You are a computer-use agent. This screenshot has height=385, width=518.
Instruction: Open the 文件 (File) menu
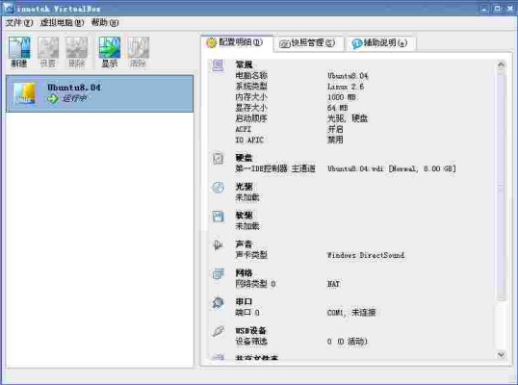pyautogui.click(x=19, y=23)
